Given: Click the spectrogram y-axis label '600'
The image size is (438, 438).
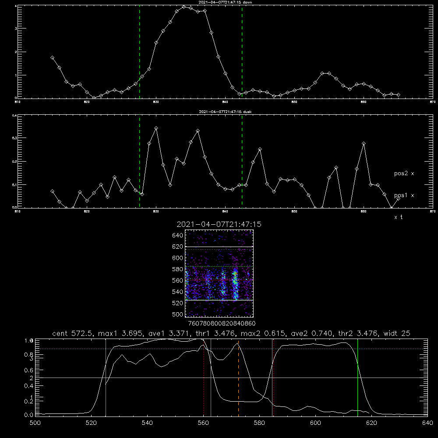Looking at the screenshot, I should click(178, 258).
